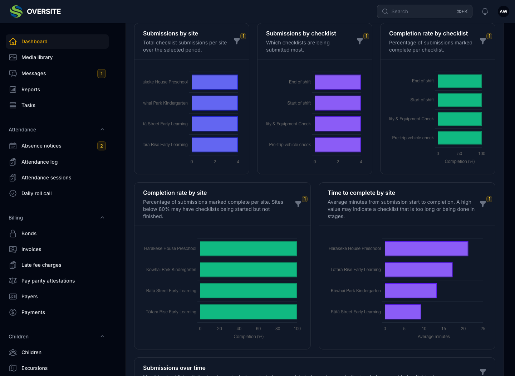This screenshot has height=376, width=515.
Task: Open Late fee charges link
Action: 57,265
